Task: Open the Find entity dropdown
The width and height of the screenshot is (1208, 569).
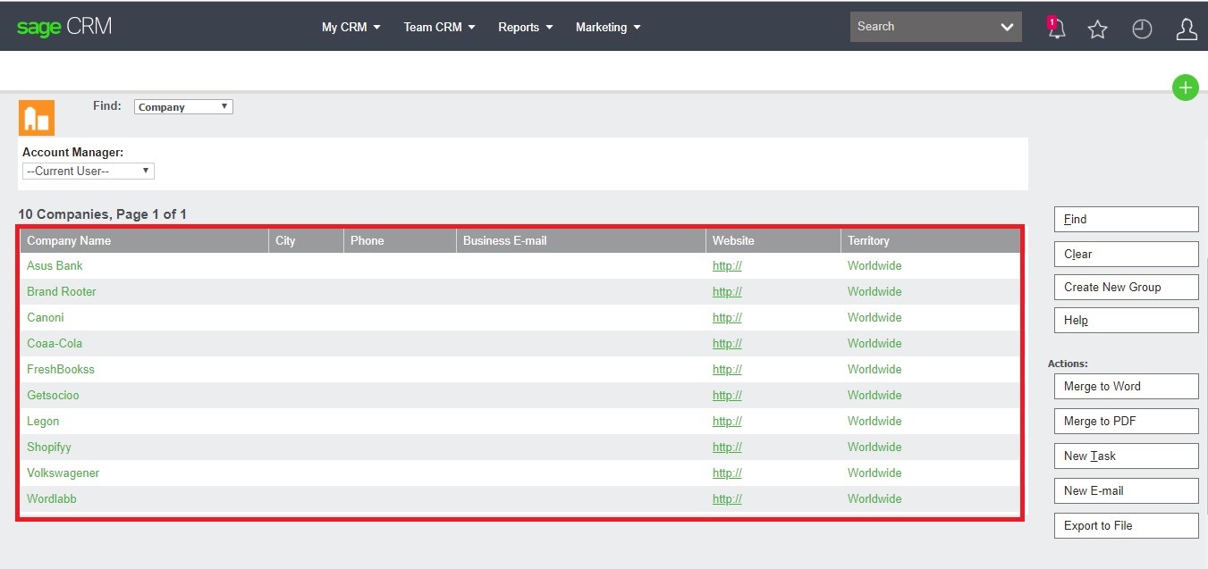Action: point(183,106)
